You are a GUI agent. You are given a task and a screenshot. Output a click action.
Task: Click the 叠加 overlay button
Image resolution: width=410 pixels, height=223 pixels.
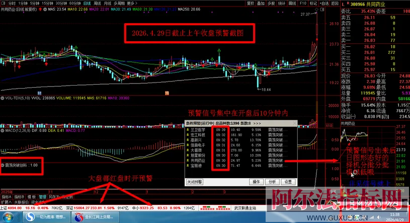261,4
